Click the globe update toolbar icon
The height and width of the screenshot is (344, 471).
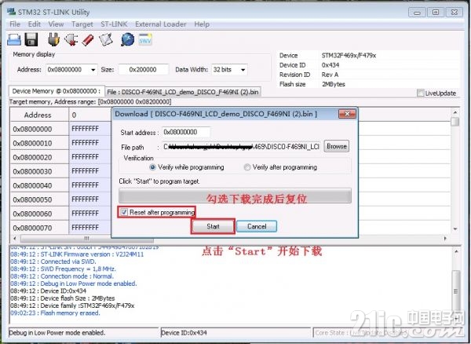128,39
